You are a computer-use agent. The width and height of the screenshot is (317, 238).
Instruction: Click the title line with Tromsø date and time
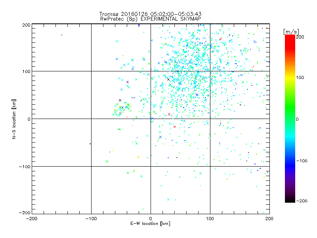(150, 14)
